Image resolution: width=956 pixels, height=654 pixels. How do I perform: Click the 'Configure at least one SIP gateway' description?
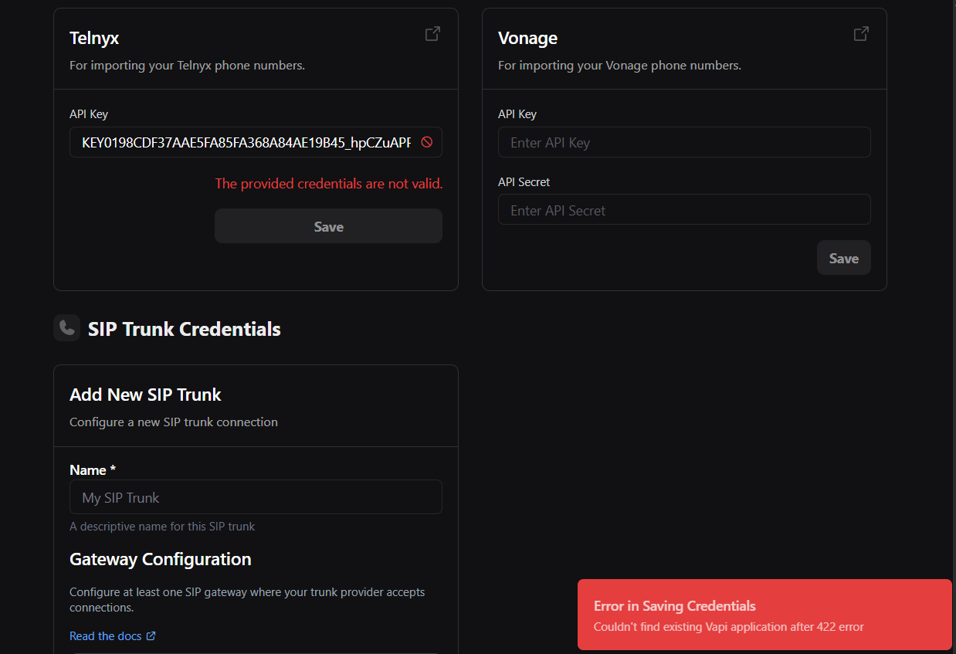click(x=247, y=600)
